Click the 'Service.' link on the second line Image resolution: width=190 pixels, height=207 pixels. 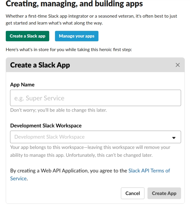[18, 178]
